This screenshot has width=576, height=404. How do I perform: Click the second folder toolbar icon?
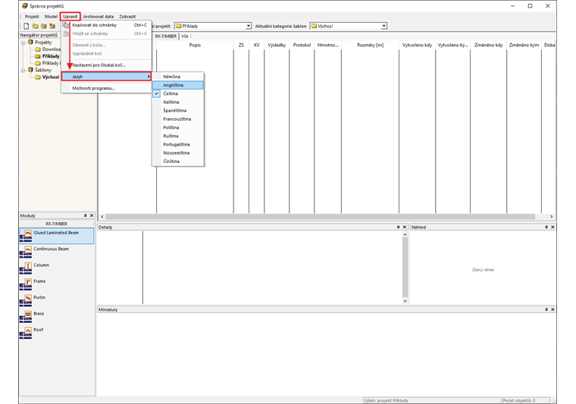[35, 26]
